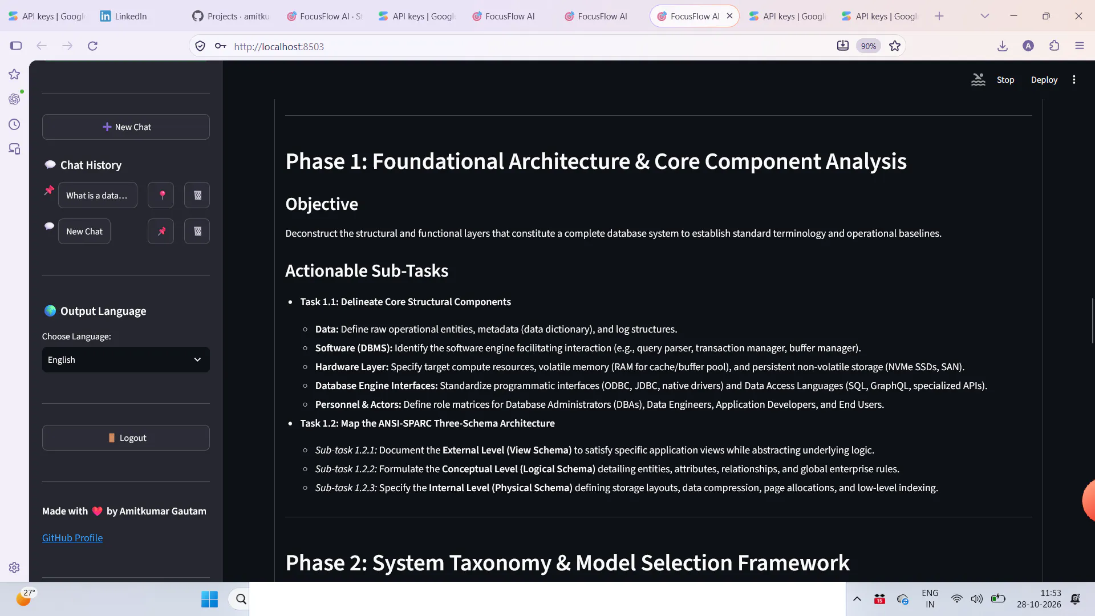Start a New Chat from sidebar
Screen dimensions: 1095x616
(126, 127)
